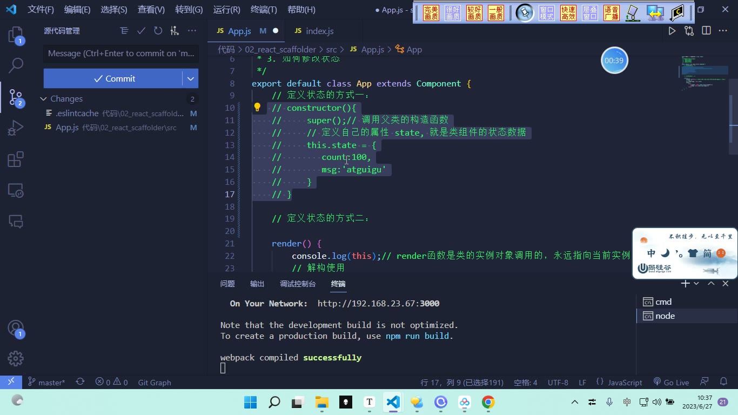Click the 完美画质 quality button
The width and height of the screenshot is (738, 415).
(x=431, y=13)
